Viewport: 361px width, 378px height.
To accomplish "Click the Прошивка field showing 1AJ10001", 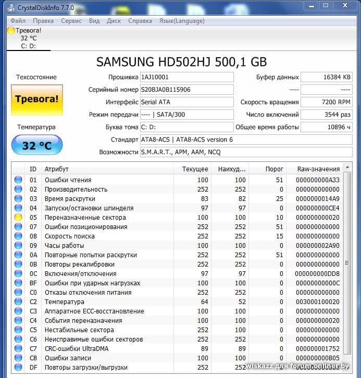I will pyautogui.click(x=187, y=77).
